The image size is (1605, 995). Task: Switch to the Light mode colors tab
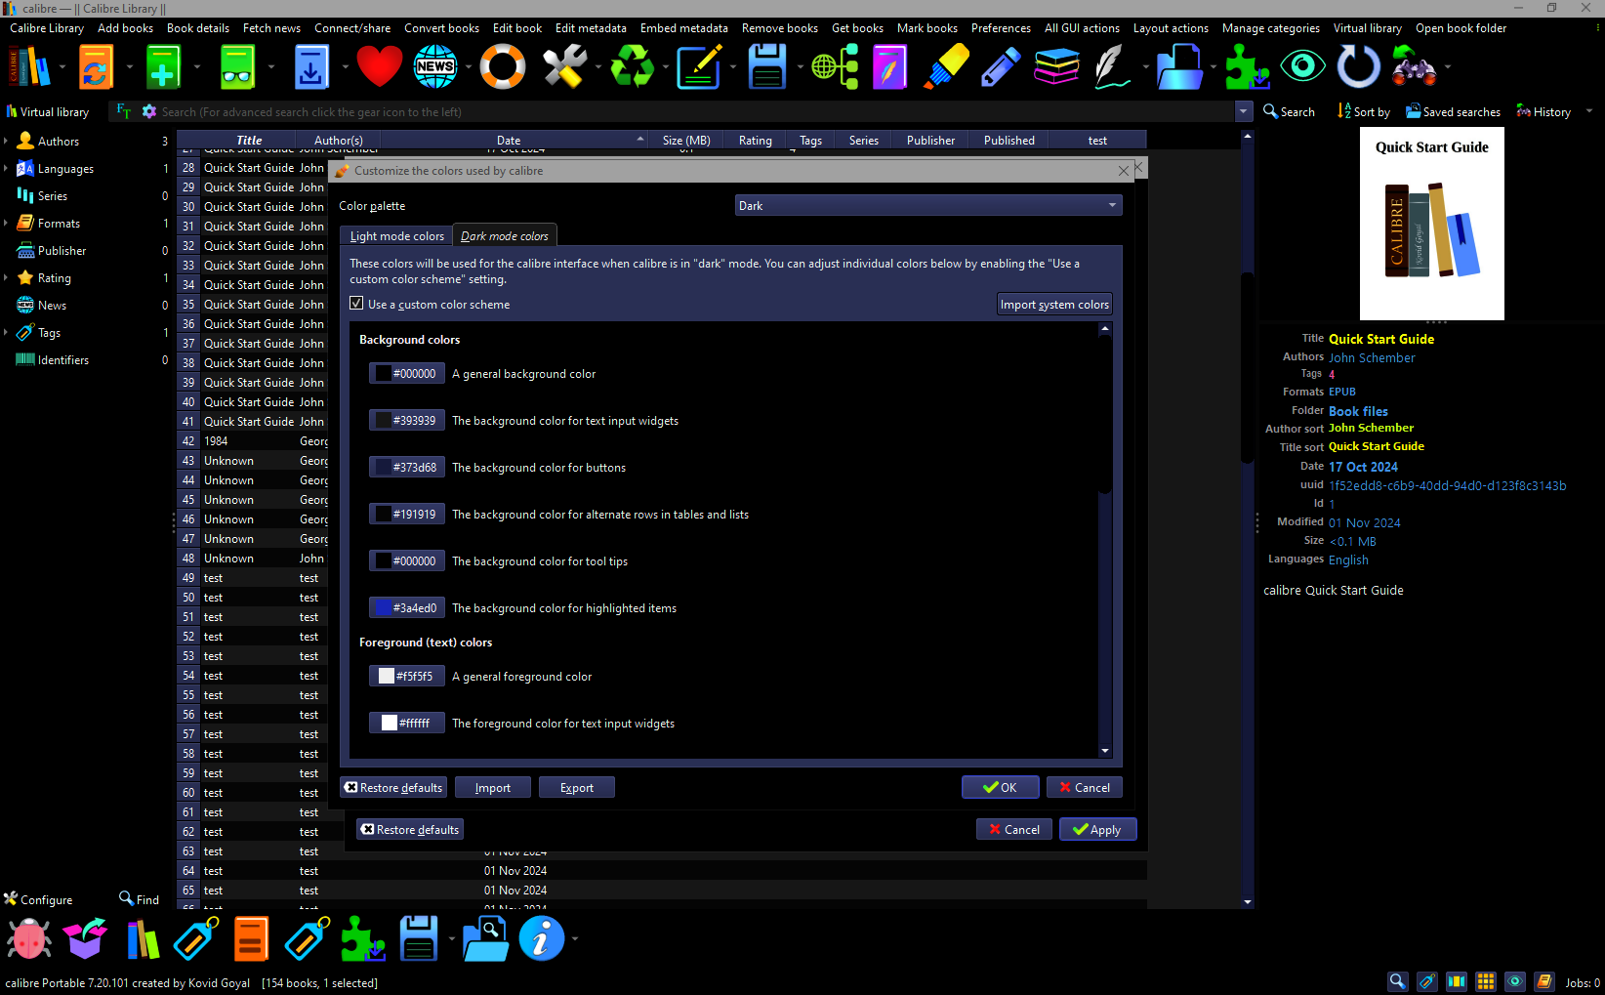396,236
